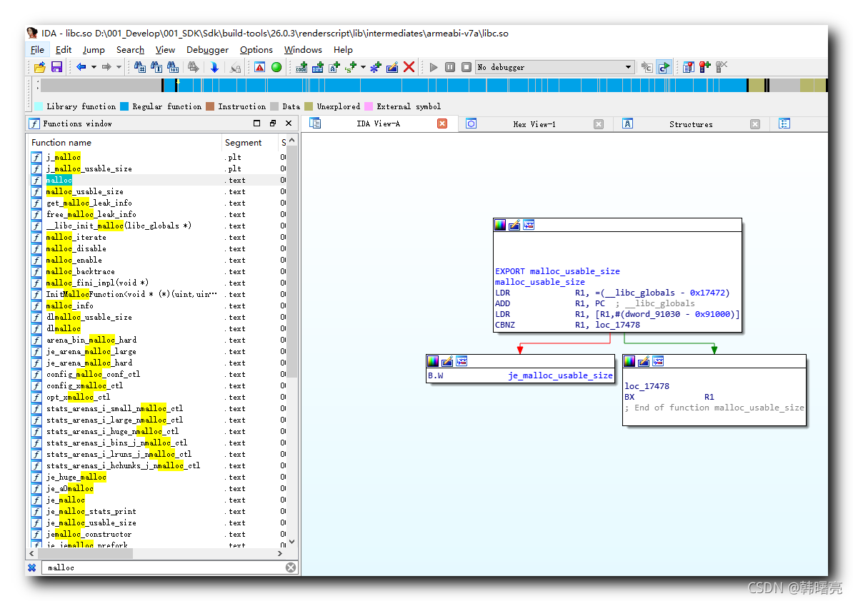Click the delete breakpoint traffic light icon

coord(722,67)
